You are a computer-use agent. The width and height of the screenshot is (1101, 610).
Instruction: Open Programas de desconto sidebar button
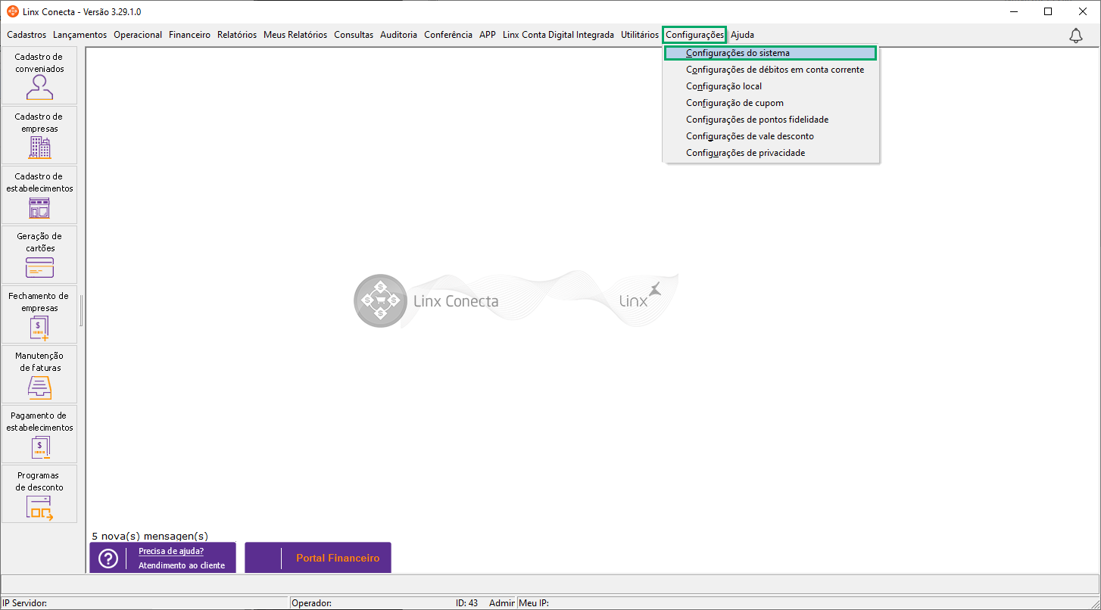pyautogui.click(x=39, y=494)
